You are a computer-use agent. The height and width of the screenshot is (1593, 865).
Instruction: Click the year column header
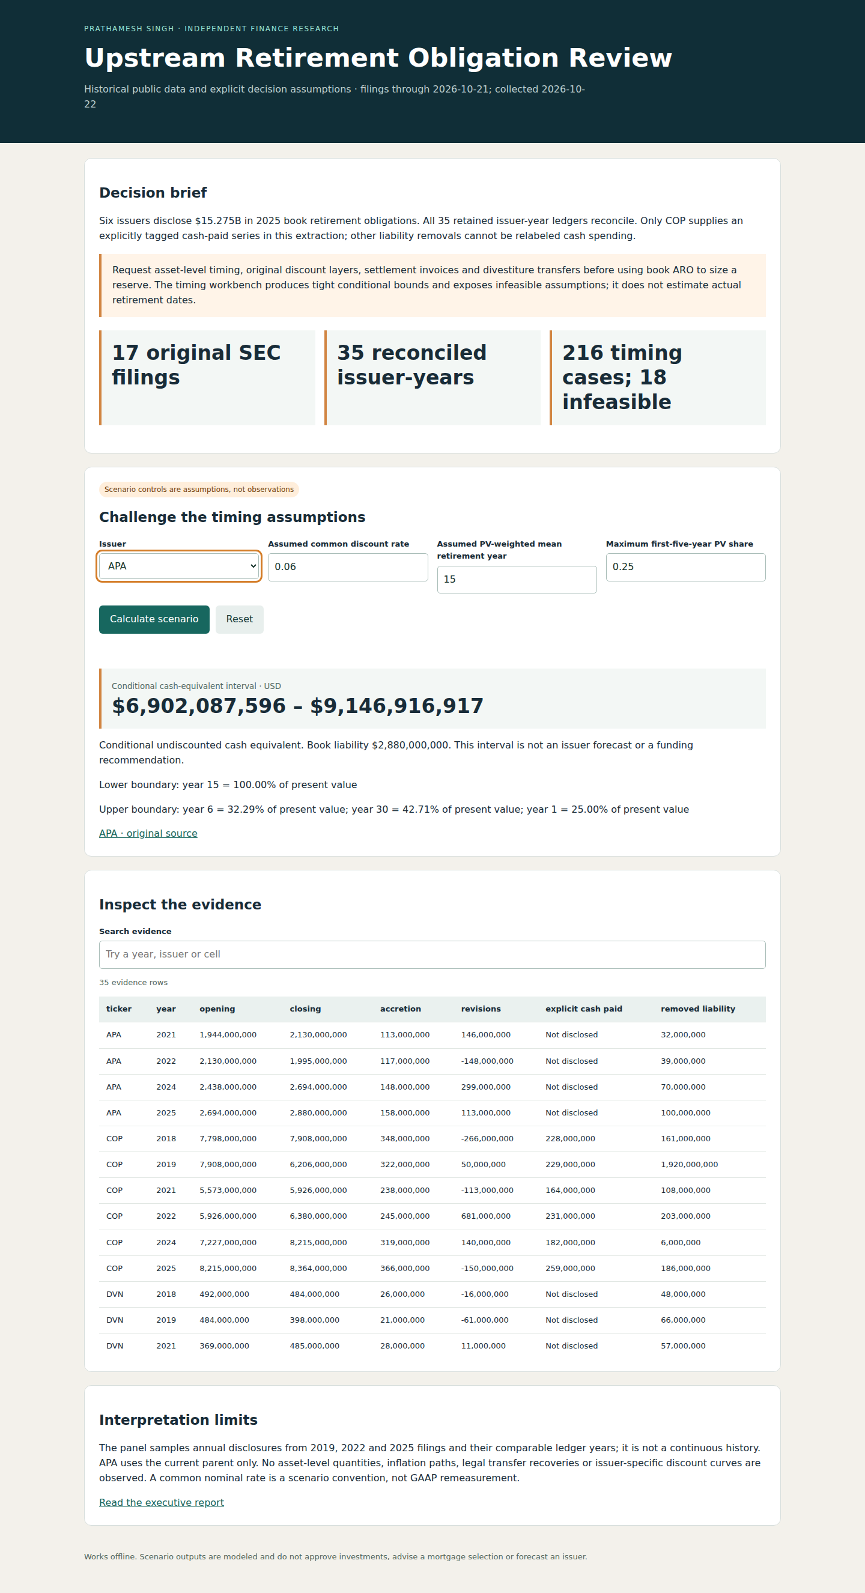166,1009
